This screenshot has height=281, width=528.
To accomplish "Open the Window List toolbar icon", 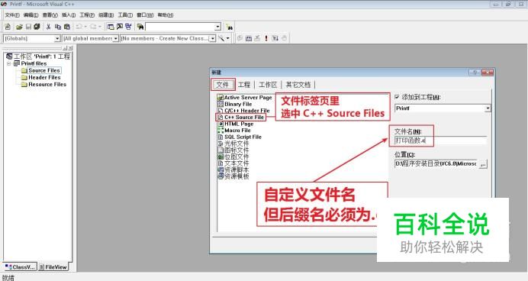I will 128,27.
